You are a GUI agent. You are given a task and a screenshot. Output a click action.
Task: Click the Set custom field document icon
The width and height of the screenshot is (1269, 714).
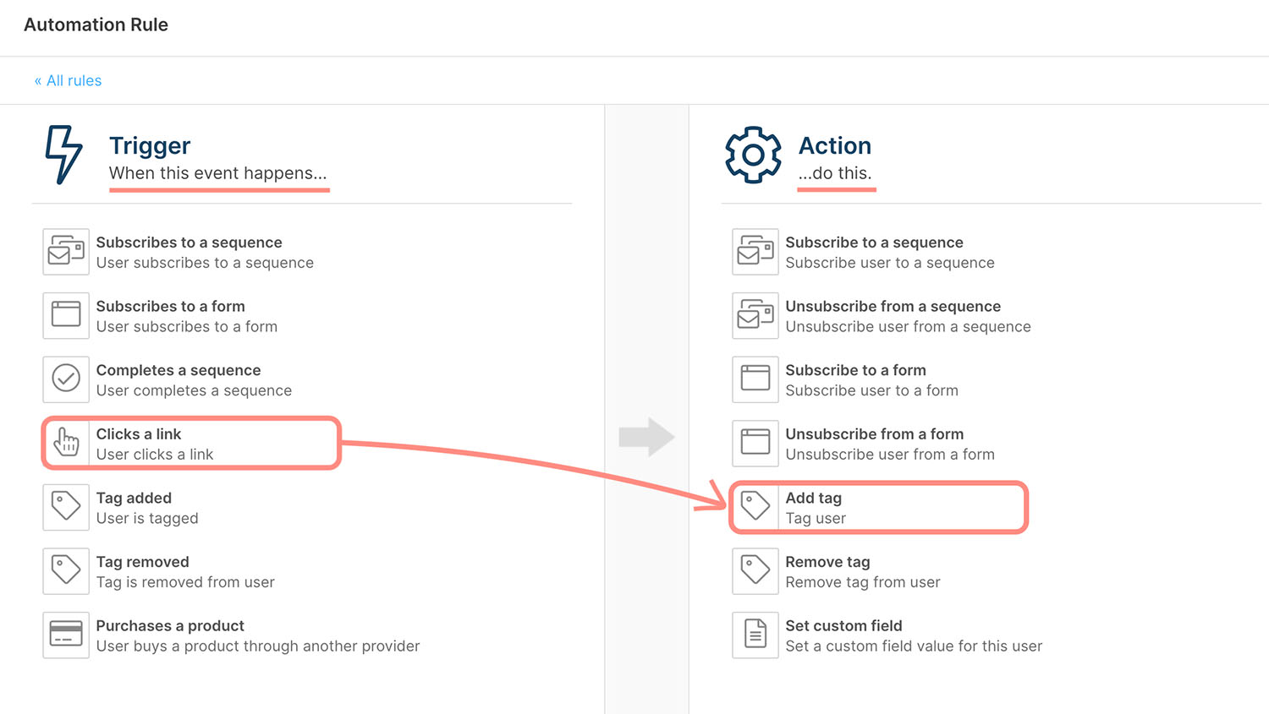755,635
